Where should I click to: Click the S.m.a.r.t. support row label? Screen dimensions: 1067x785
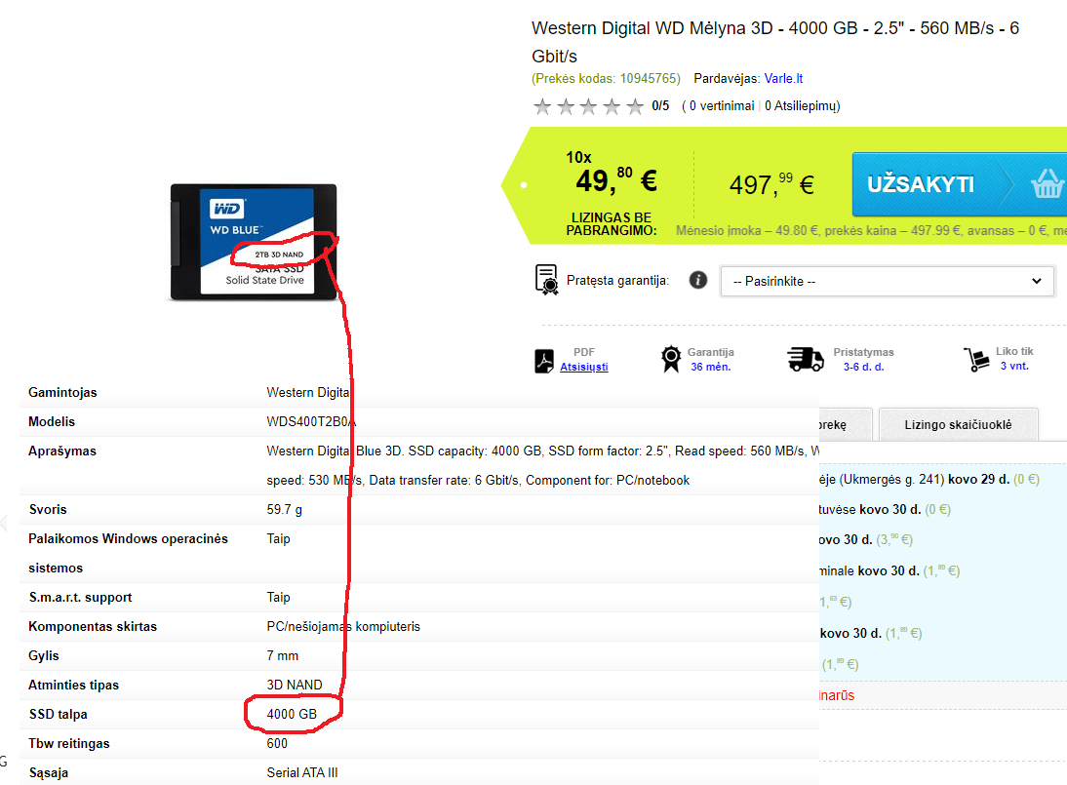pos(80,597)
